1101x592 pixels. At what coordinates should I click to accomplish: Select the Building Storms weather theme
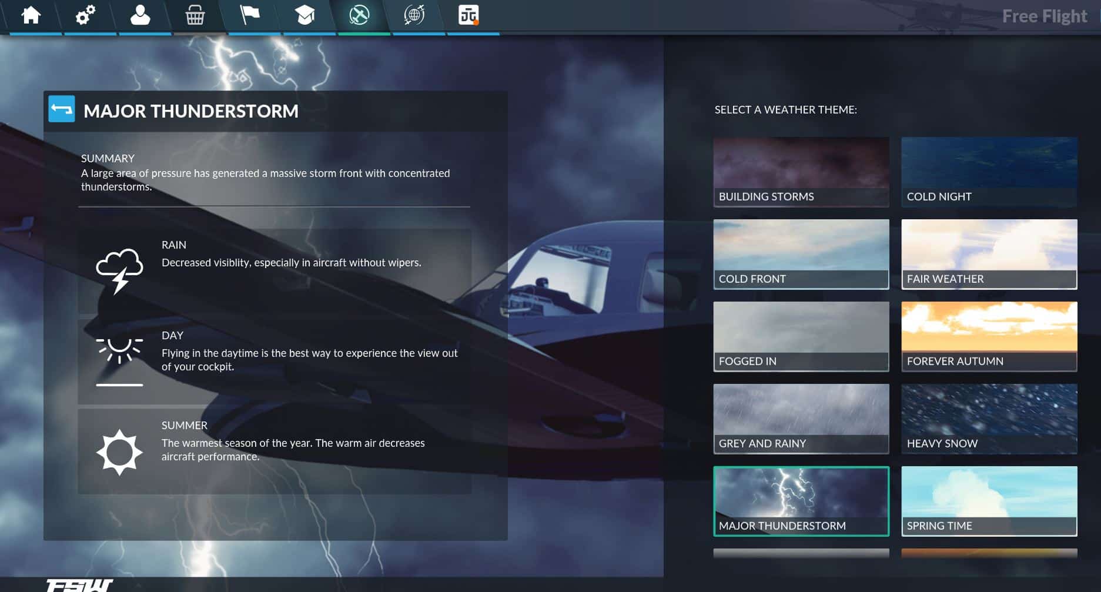pos(801,172)
